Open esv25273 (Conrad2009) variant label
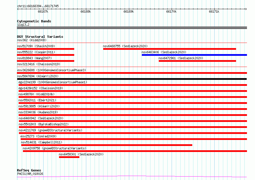This screenshot has width=255, height=180. click(x=39, y=136)
